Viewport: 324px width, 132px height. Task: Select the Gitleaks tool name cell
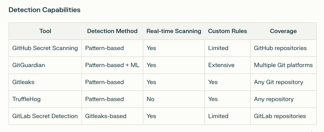(x=23, y=82)
